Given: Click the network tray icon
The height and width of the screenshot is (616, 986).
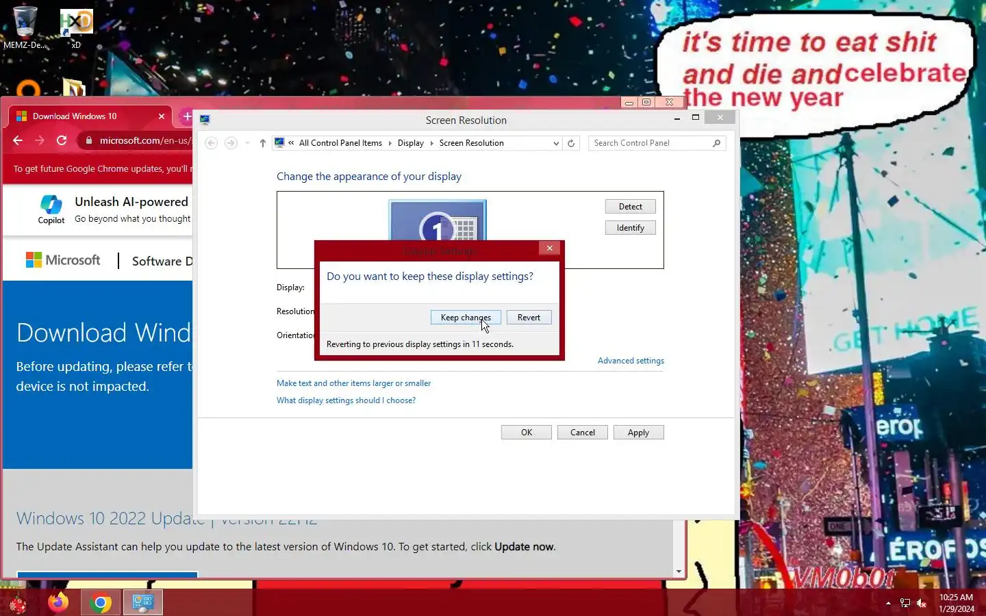Looking at the screenshot, I should pyautogui.click(x=905, y=603).
